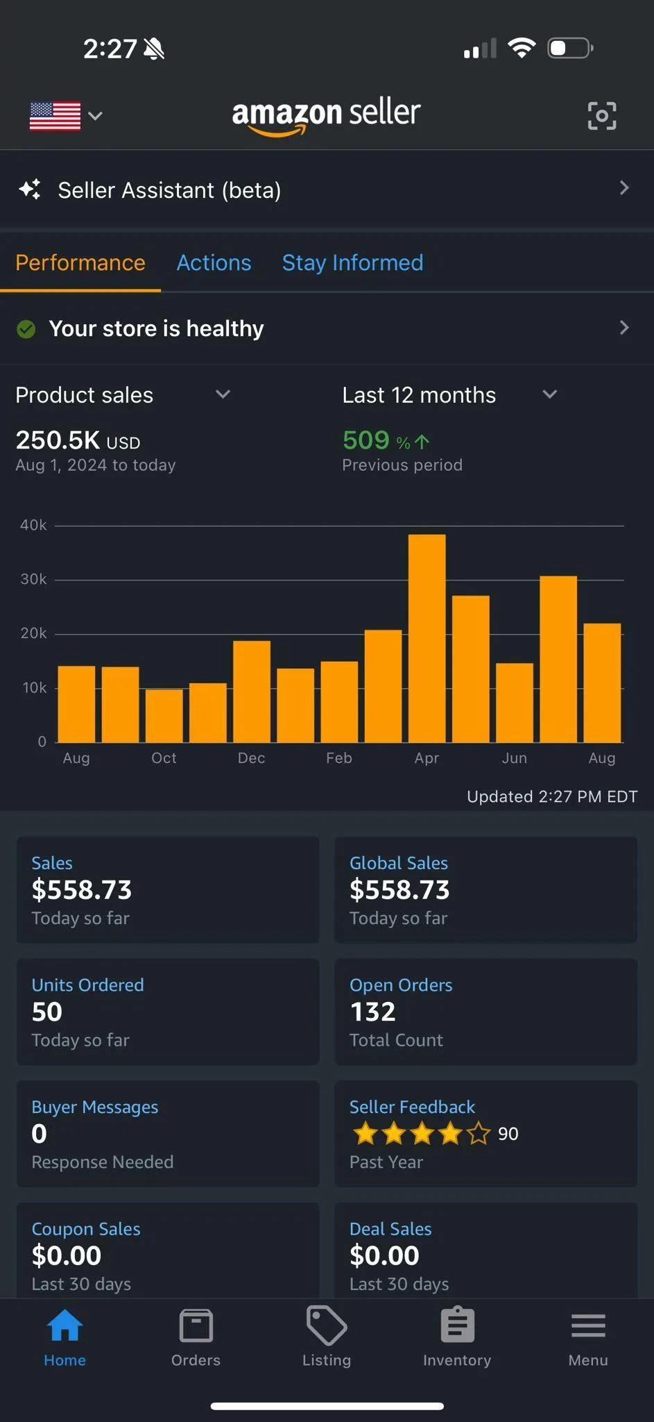Select the Performance tab
This screenshot has height=1422, width=654.
point(80,262)
